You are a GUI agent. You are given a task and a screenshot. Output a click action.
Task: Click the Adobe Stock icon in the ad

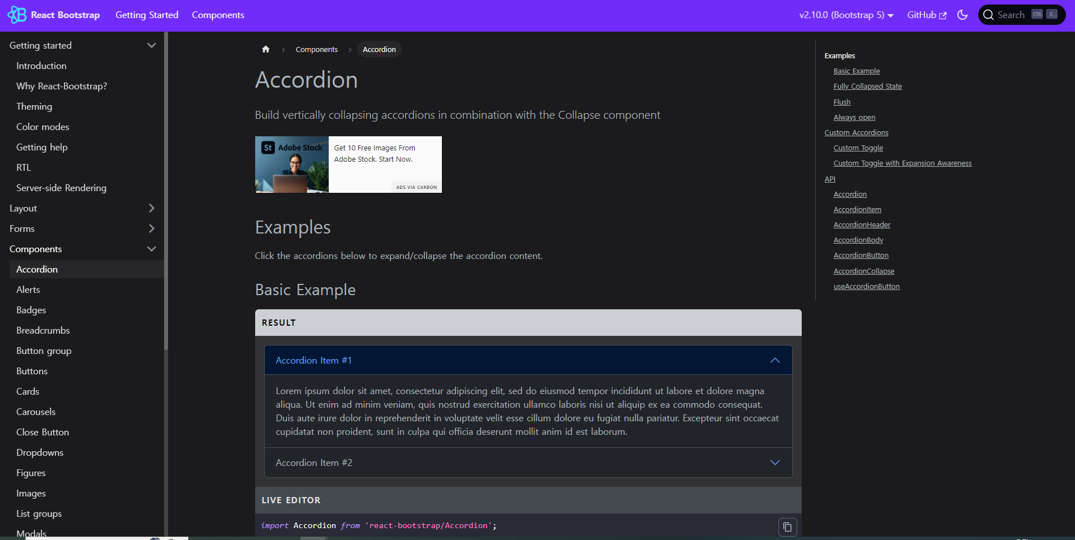pos(267,146)
